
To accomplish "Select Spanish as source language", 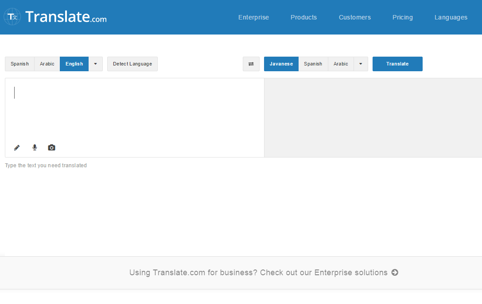I will click(x=19, y=64).
